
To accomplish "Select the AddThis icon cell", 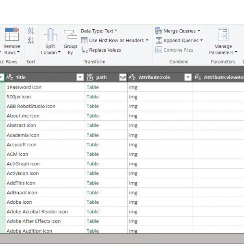I will point(45,183).
